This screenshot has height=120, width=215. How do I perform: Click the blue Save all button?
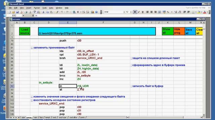(x=190, y=31)
